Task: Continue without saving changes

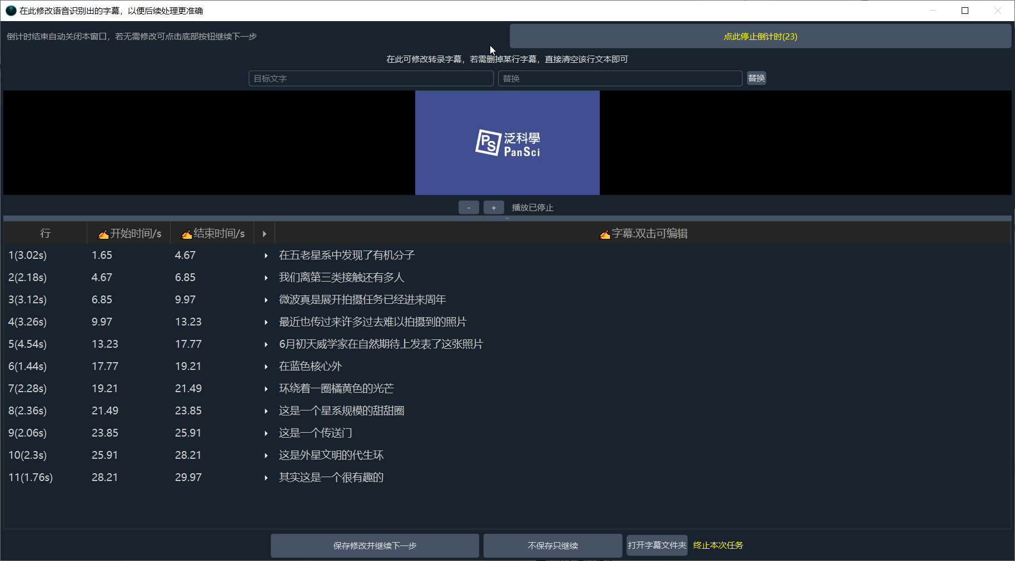Action: tap(553, 545)
